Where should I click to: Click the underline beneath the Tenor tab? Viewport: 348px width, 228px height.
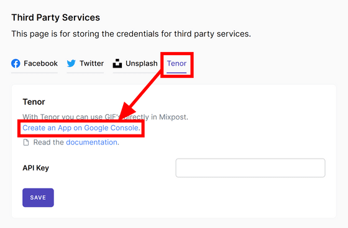(176, 72)
